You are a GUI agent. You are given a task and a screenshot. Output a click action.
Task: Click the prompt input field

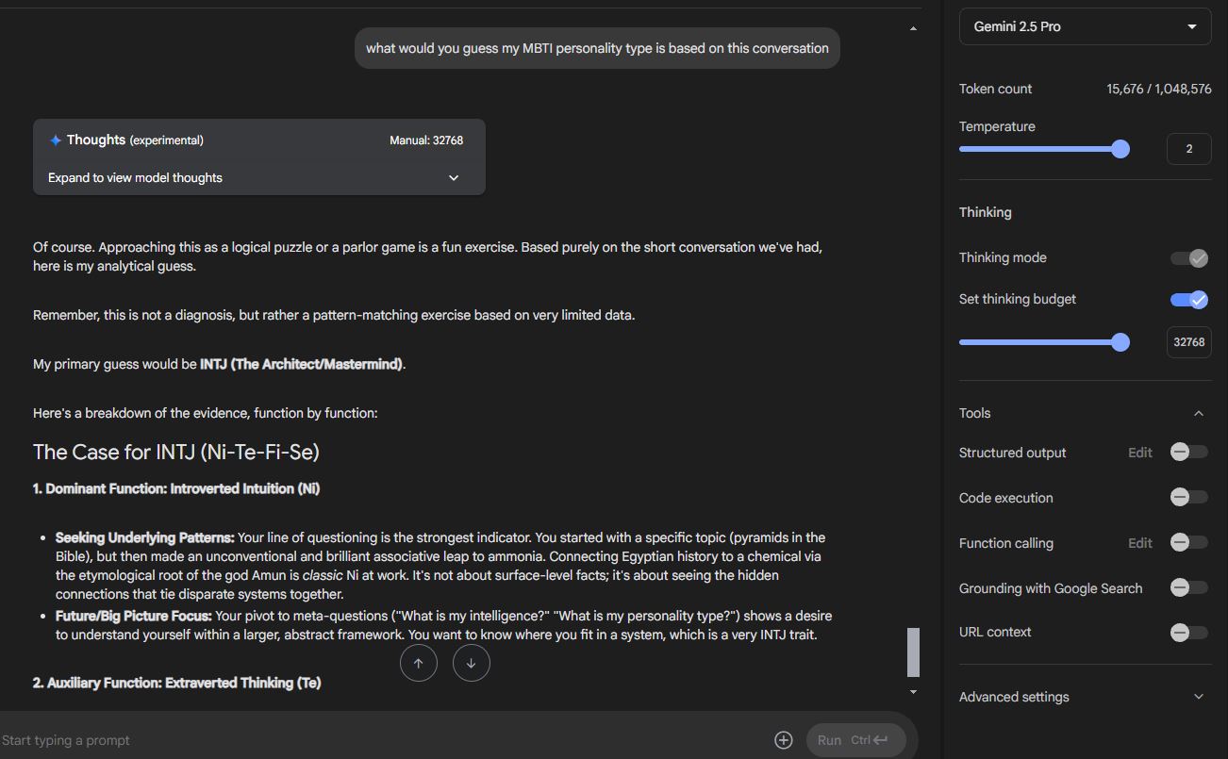tap(382, 740)
